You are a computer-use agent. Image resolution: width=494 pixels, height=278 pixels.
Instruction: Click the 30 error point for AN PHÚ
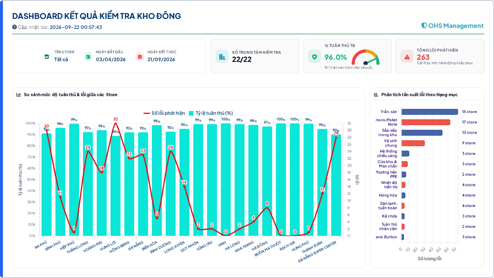47,130
